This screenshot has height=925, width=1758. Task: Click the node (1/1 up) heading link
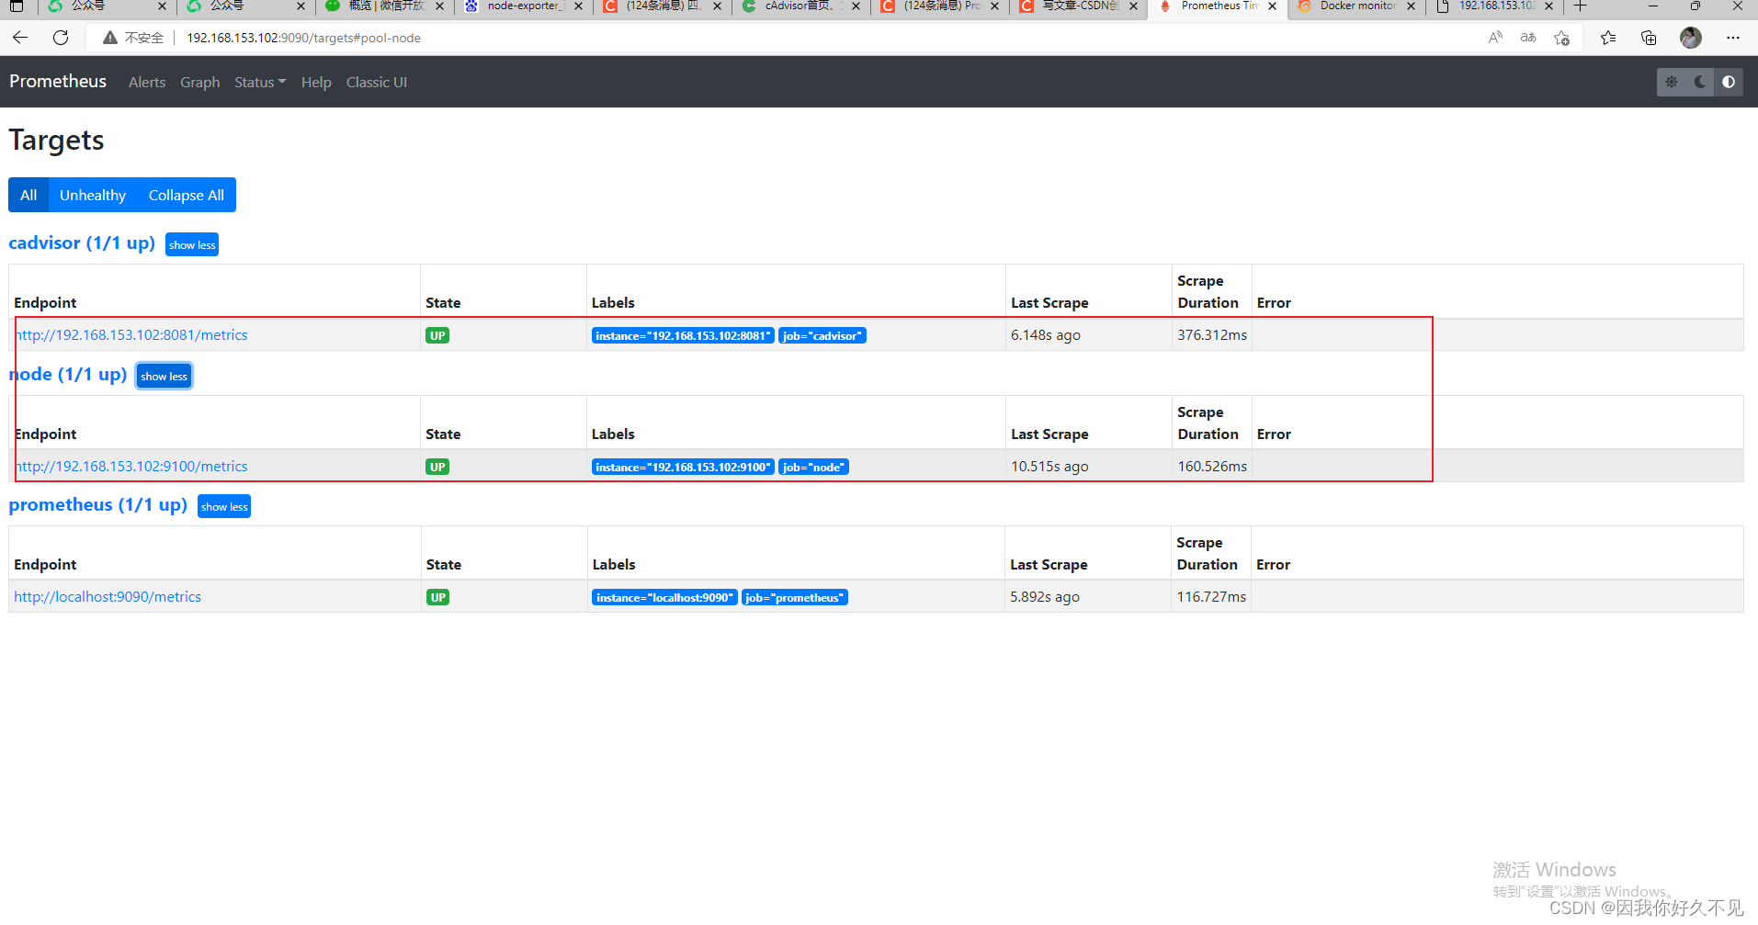click(68, 374)
